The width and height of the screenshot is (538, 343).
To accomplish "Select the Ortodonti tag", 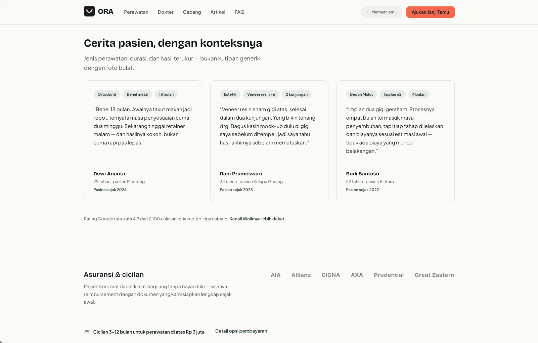I will 107,94.
